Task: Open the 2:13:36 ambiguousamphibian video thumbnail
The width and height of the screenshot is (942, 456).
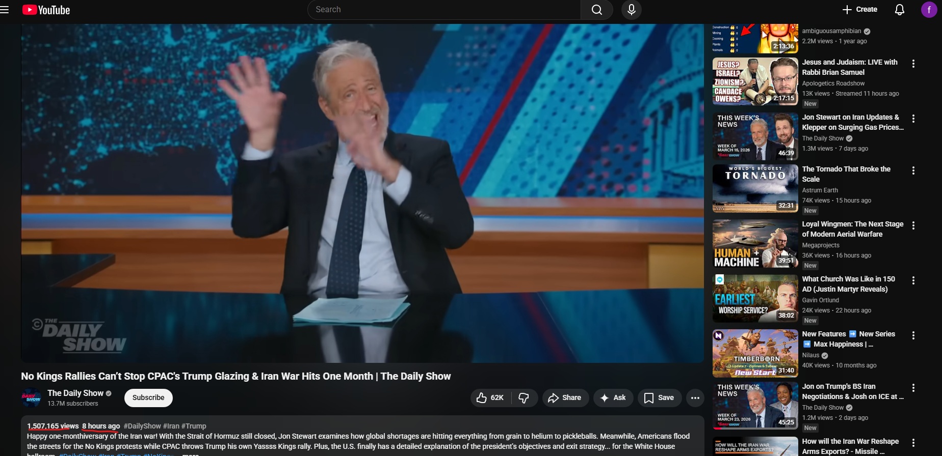Action: coord(755,39)
